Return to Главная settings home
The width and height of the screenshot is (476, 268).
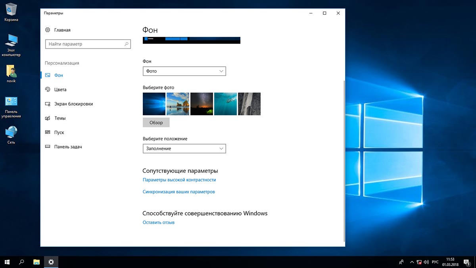click(x=62, y=30)
